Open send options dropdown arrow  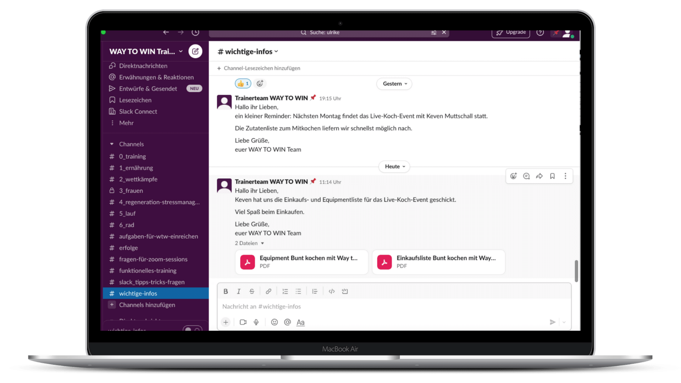pyautogui.click(x=564, y=322)
